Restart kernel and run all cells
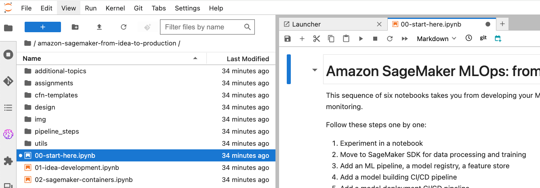Image resolution: width=540 pixels, height=188 pixels. (x=404, y=39)
